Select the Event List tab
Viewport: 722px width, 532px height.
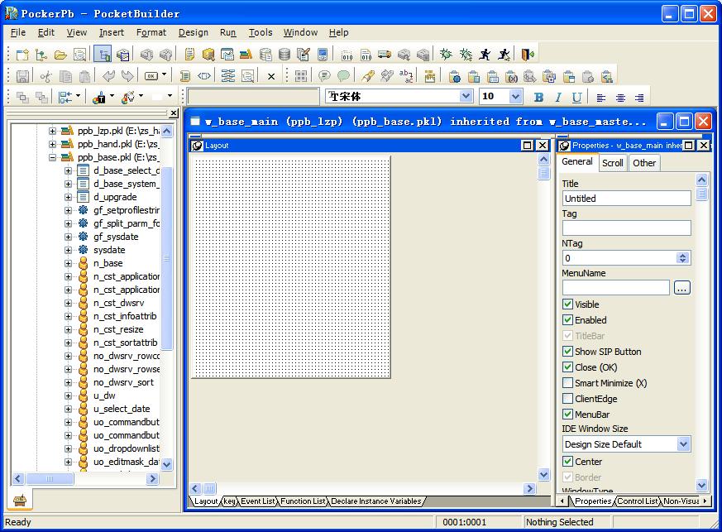point(258,501)
